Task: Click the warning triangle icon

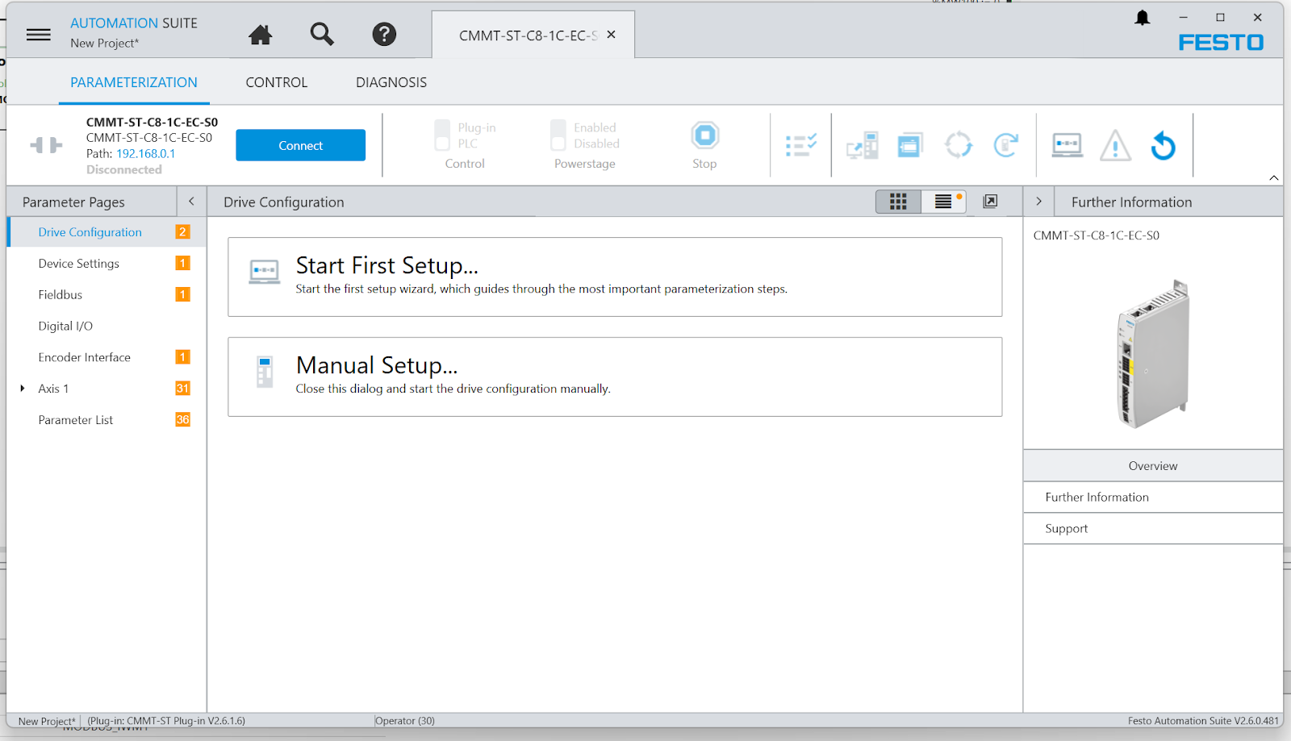Action: click(x=1115, y=146)
